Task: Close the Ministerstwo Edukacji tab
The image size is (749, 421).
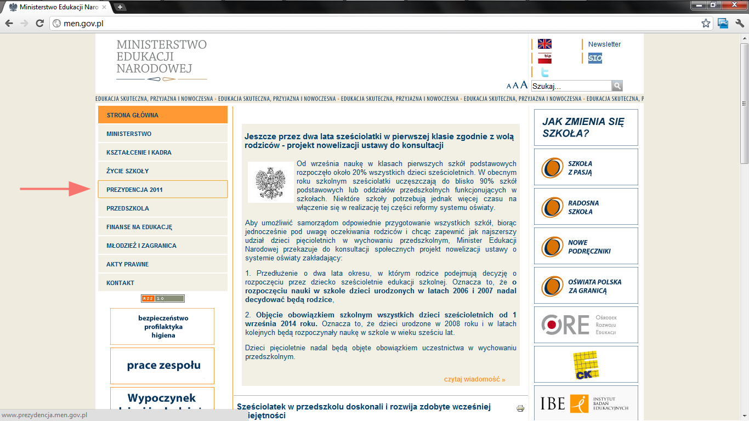Action: tap(104, 8)
